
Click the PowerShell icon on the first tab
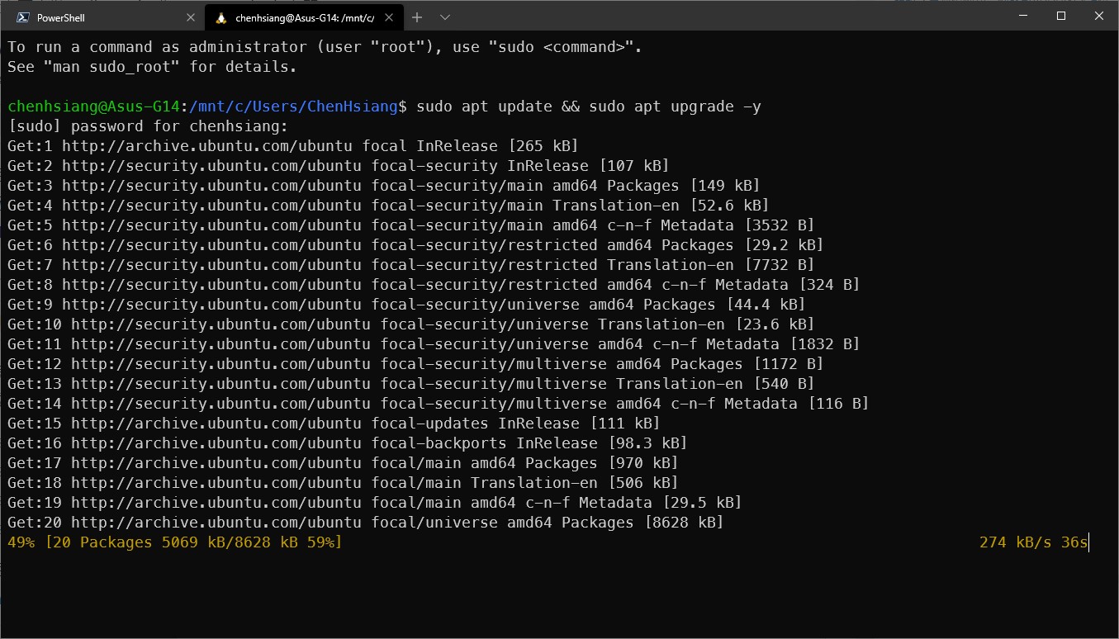coord(22,17)
